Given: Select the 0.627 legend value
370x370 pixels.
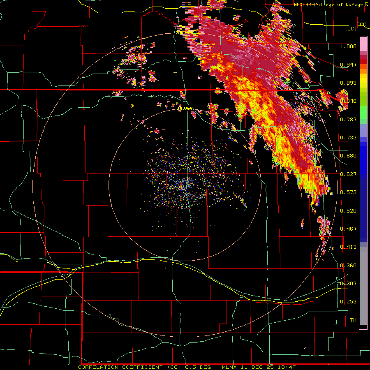Looking at the screenshot, I should pyautogui.click(x=348, y=174).
